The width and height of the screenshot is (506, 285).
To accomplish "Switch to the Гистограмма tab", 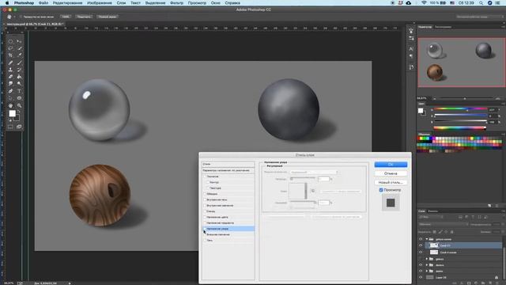I will click(443, 27).
